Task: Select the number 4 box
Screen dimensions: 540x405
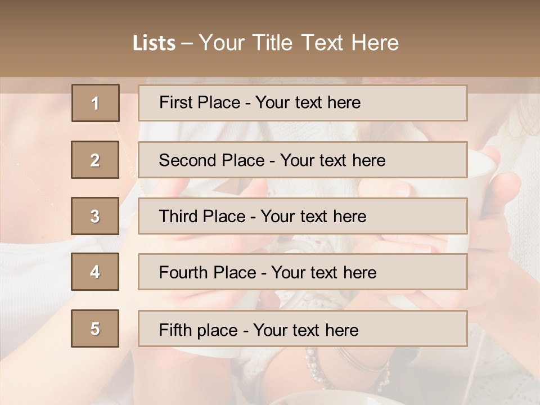Action: [x=95, y=272]
